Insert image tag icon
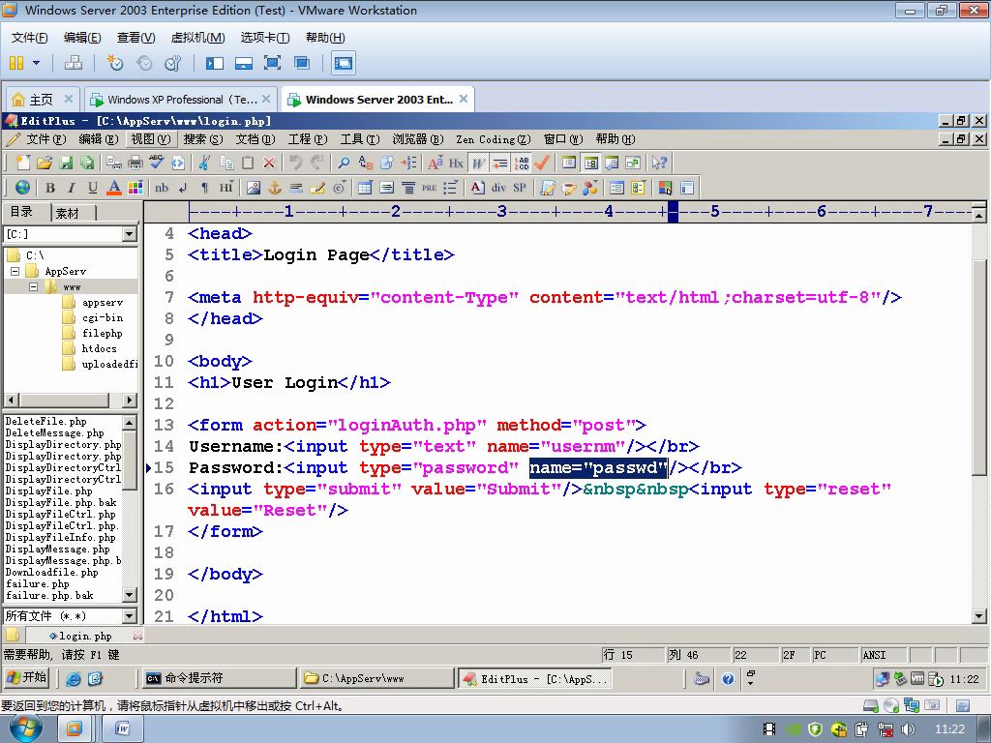Image resolution: width=991 pixels, height=743 pixels. click(254, 188)
